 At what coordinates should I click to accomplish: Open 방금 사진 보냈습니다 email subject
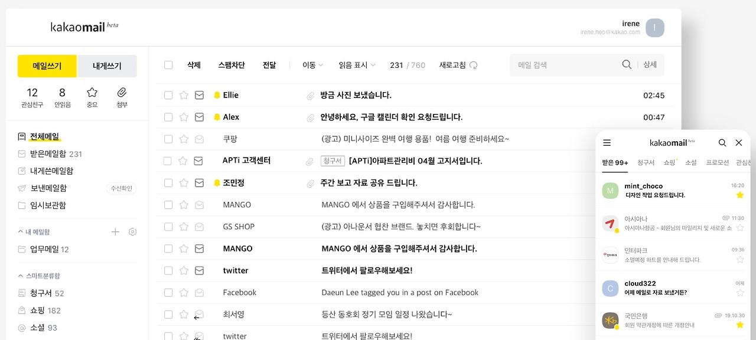click(x=356, y=95)
